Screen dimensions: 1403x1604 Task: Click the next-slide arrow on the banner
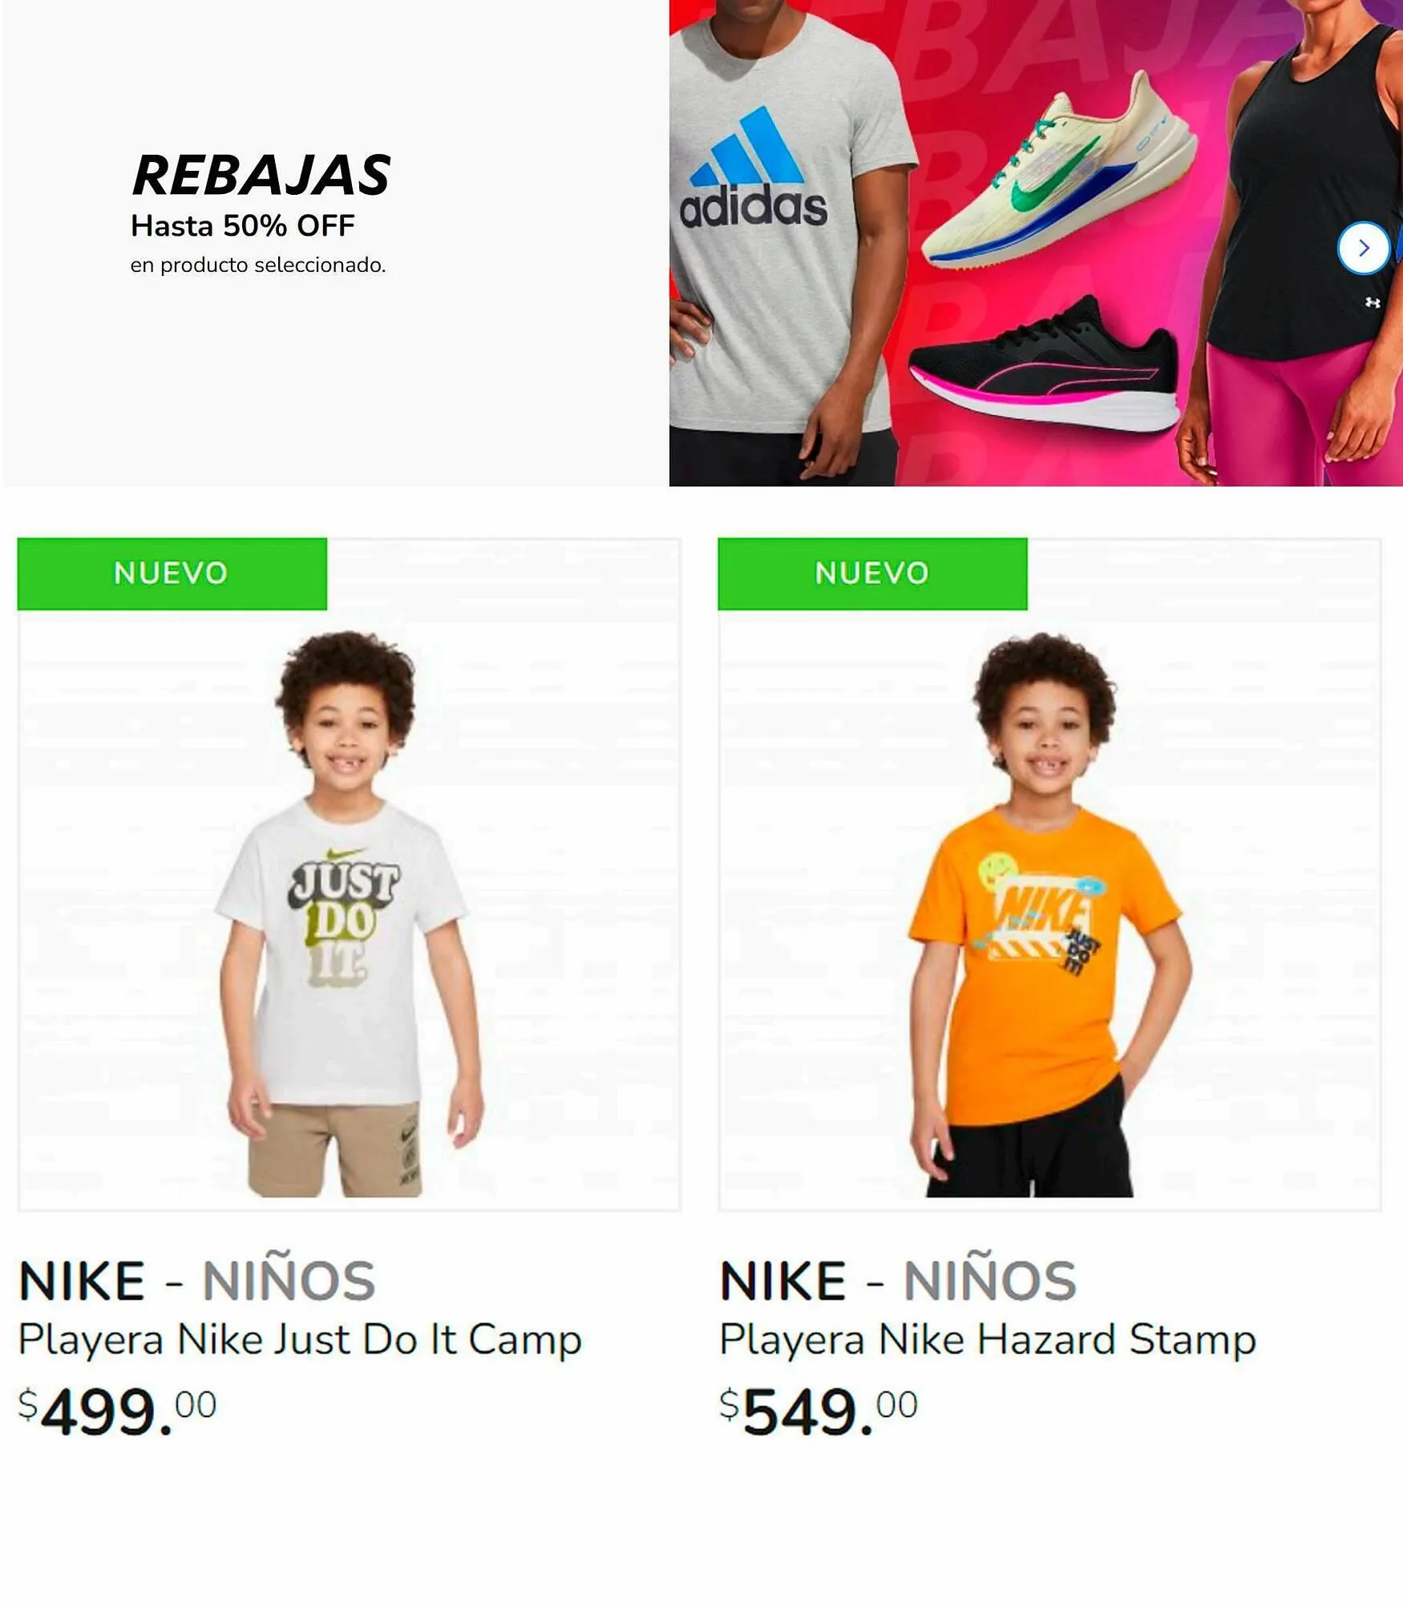tap(1363, 249)
